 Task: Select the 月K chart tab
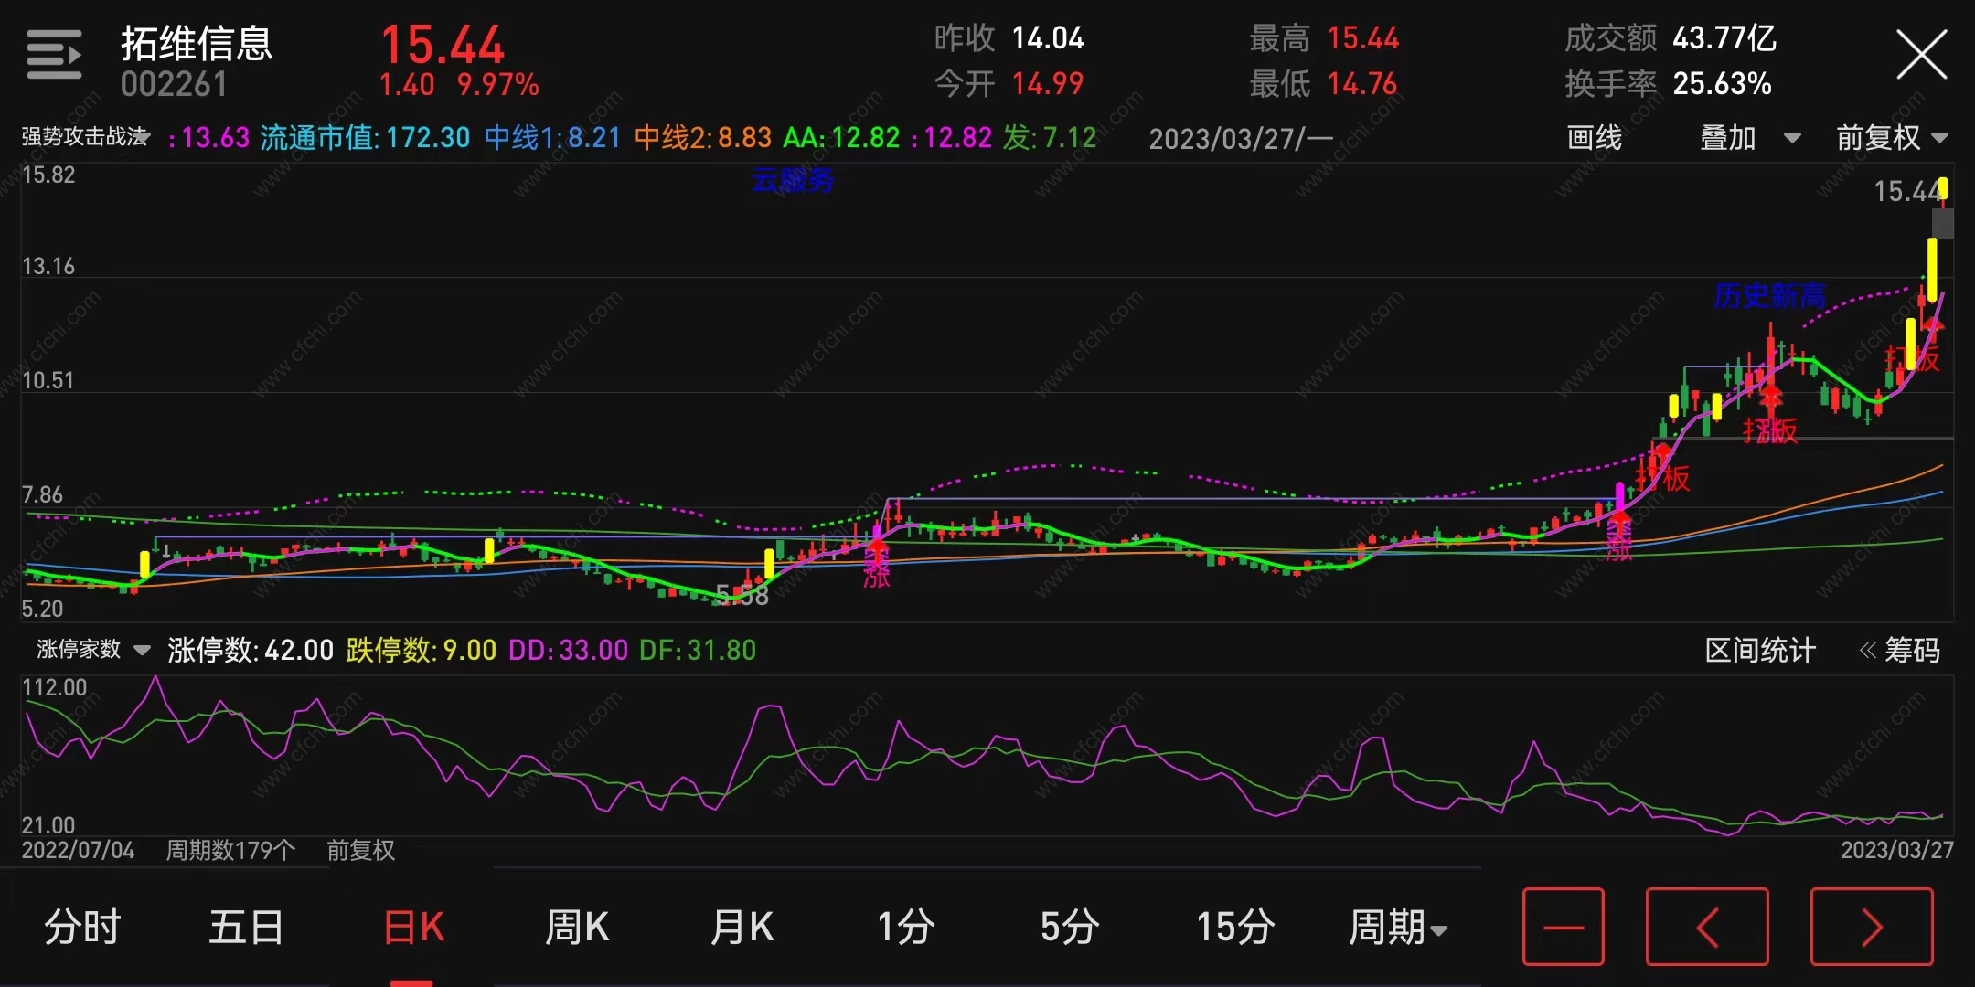coord(742,928)
